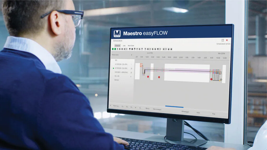Select the ESD resource row

click(116, 60)
